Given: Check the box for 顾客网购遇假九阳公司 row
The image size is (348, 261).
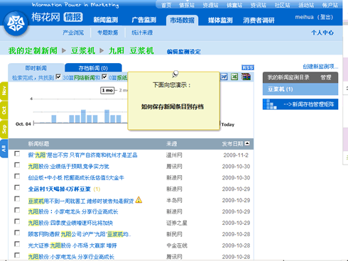Looking at the screenshot, I should tap(17, 233).
